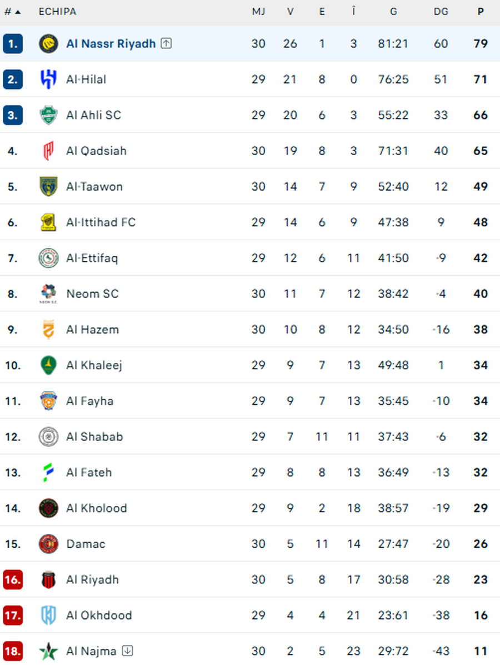Sort table by the DG goal difference header

click(x=441, y=12)
